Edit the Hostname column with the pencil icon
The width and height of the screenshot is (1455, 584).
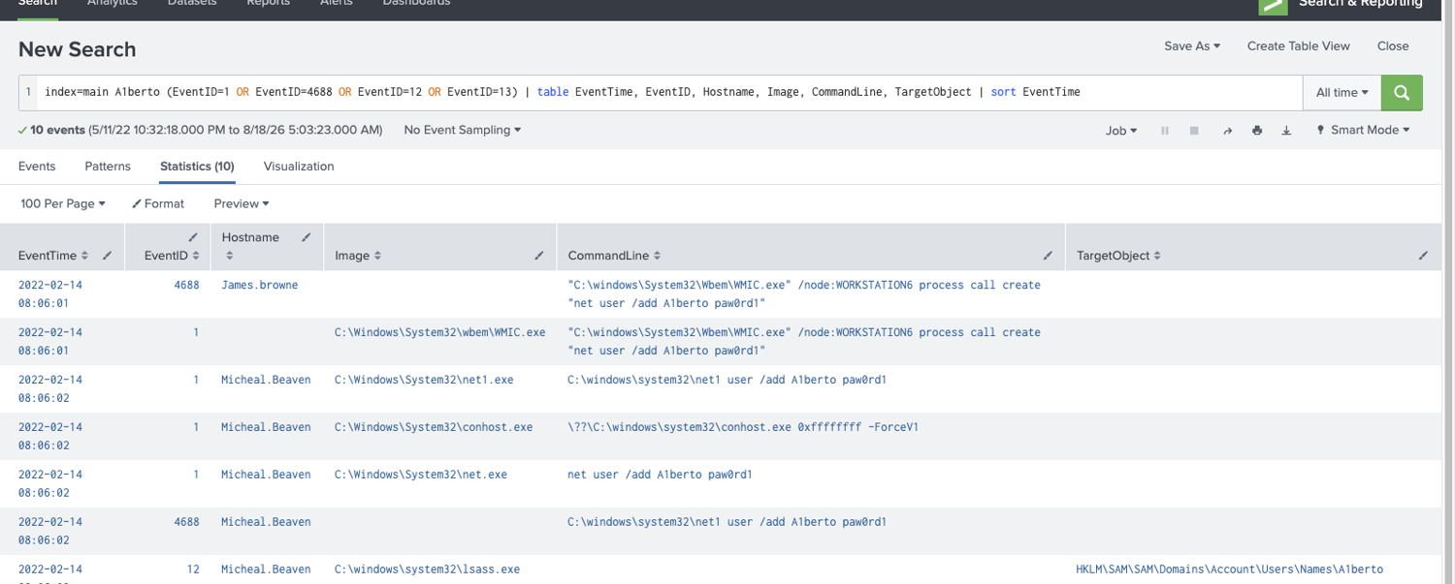coord(307,237)
